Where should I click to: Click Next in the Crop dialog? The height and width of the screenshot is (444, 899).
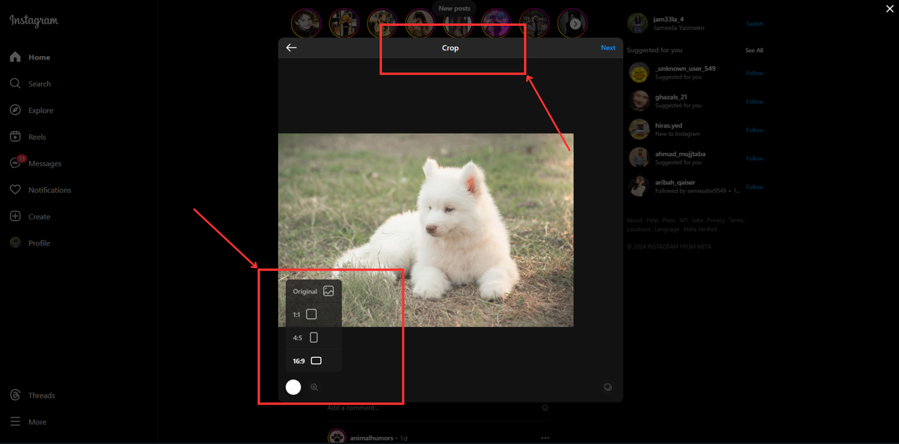(x=608, y=48)
